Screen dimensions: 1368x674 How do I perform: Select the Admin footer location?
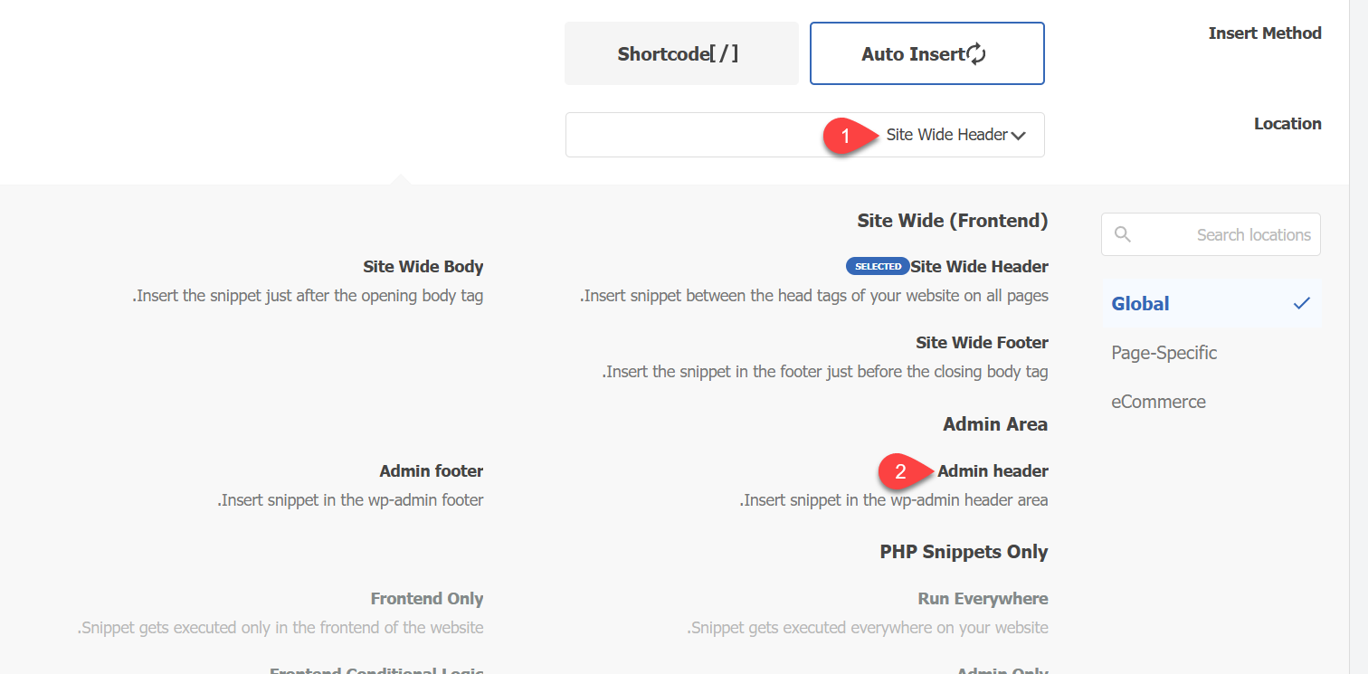[x=431, y=471]
